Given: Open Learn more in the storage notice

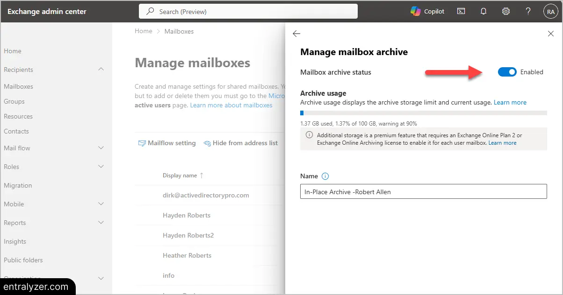Looking at the screenshot, I should [503, 143].
